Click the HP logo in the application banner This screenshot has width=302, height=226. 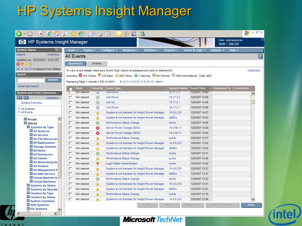pos(22,42)
